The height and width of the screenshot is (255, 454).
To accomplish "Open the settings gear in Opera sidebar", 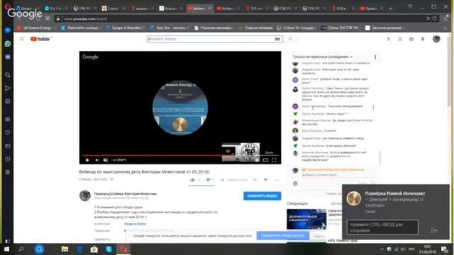I will pyautogui.click(x=8, y=172).
